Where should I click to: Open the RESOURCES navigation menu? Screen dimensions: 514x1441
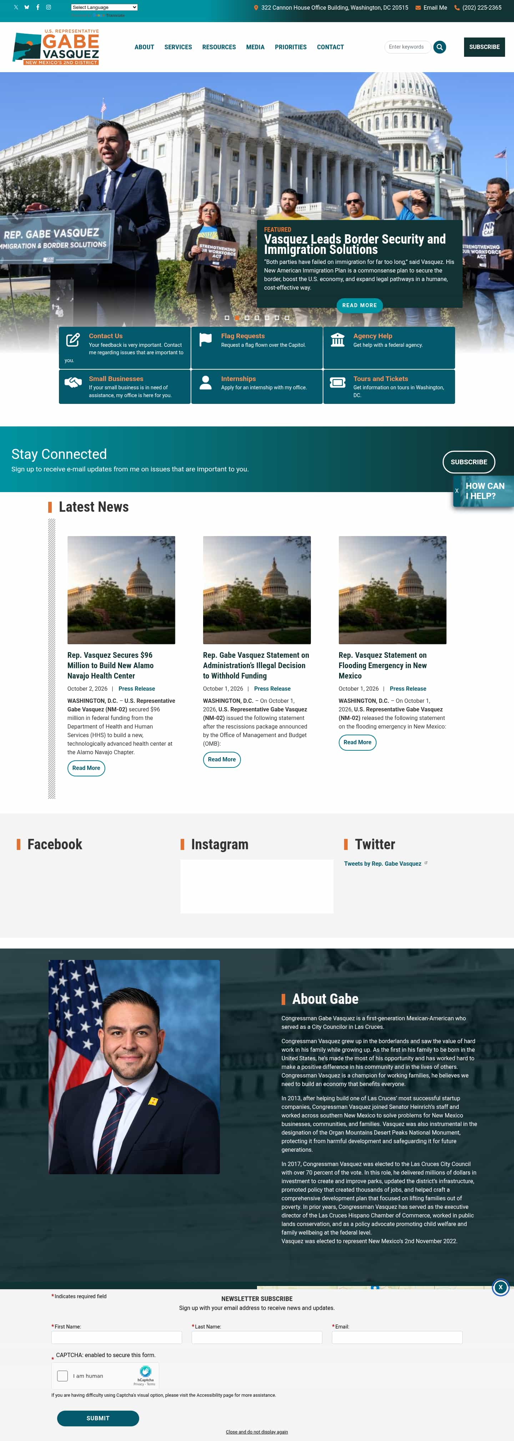click(219, 47)
